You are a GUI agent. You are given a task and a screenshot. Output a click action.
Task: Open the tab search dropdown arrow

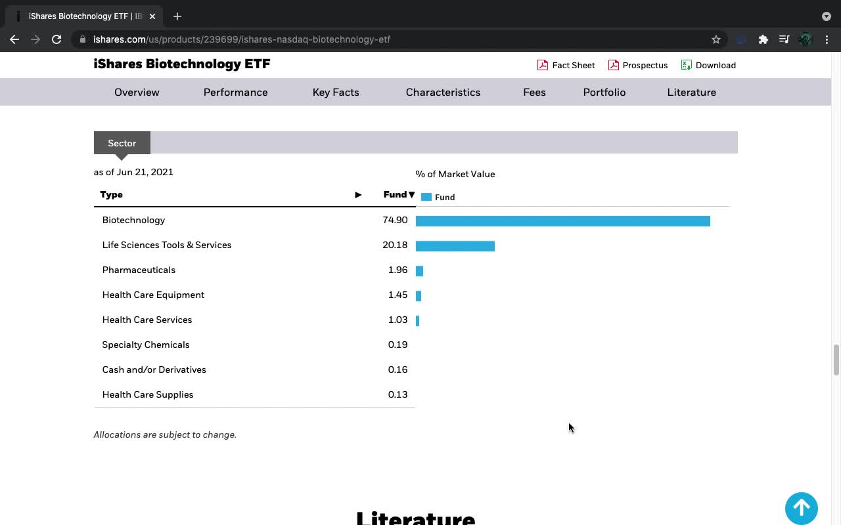(x=827, y=16)
